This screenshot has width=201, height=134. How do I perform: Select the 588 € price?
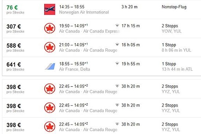14,46
